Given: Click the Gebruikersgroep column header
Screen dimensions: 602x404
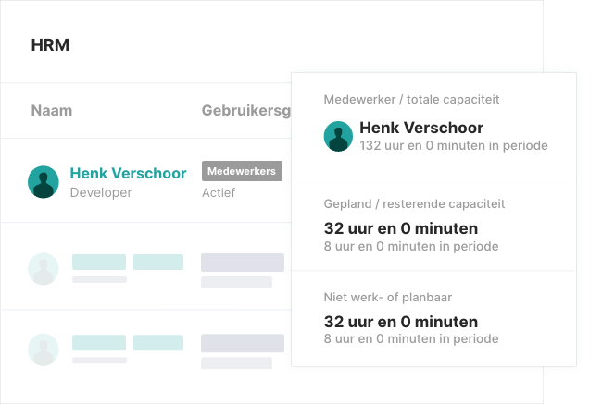Looking at the screenshot, I should pyautogui.click(x=246, y=111).
